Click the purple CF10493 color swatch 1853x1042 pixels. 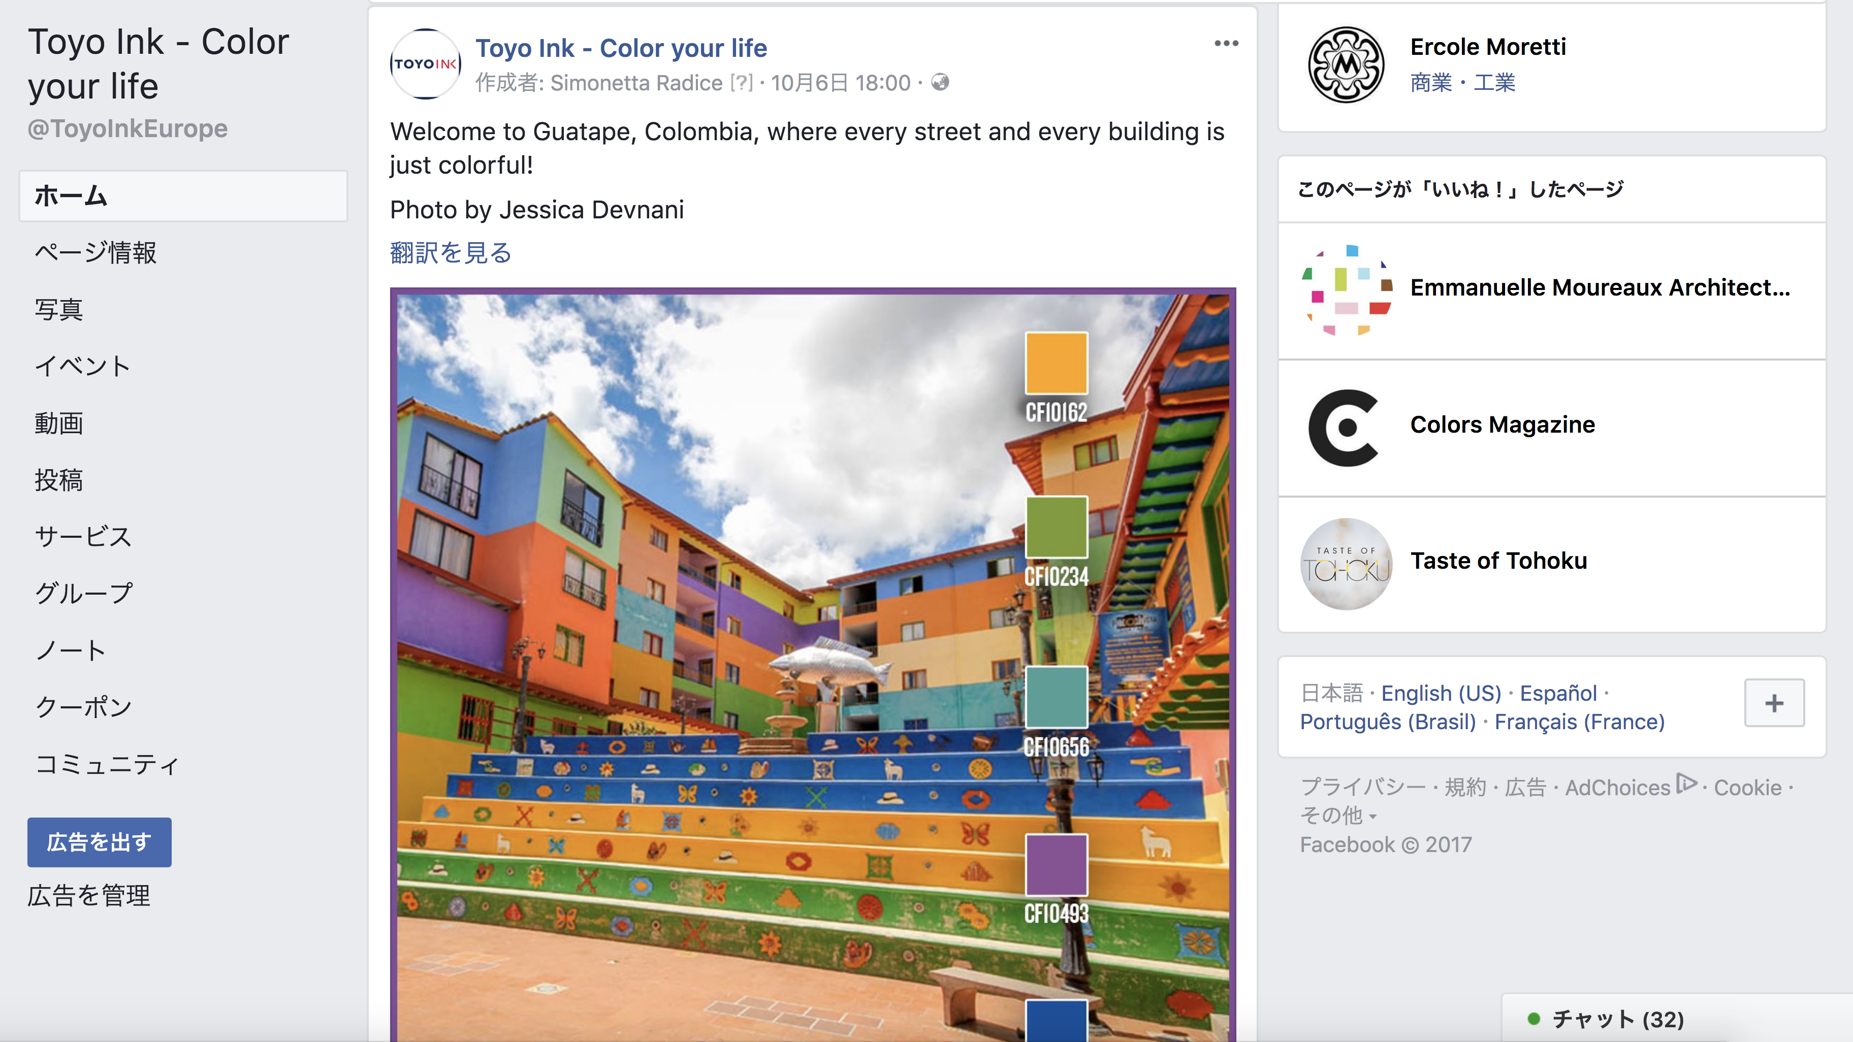point(1056,865)
